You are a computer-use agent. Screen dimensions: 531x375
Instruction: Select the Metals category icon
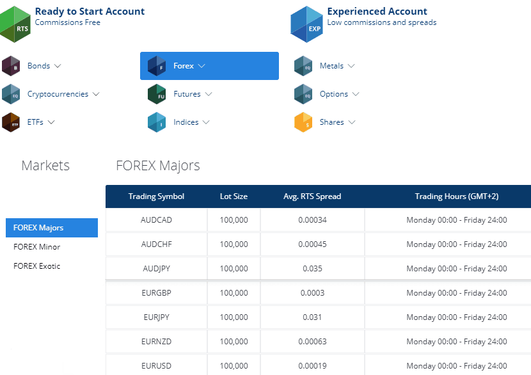point(303,65)
